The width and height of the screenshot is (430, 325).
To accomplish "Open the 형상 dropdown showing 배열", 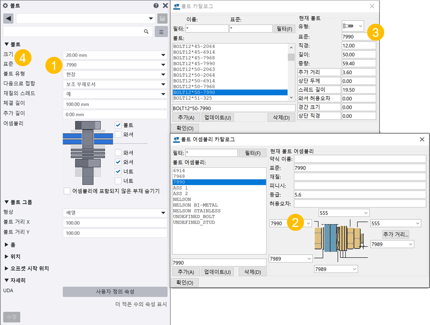I will coord(115,213).
